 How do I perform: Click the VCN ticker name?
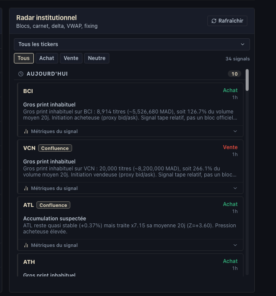click(30, 148)
